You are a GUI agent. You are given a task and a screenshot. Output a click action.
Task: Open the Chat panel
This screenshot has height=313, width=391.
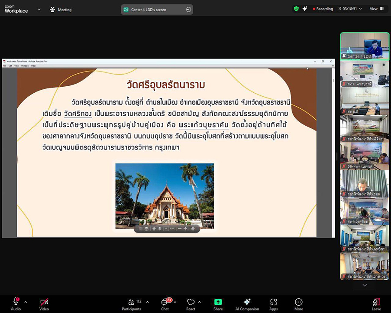[165, 304]
